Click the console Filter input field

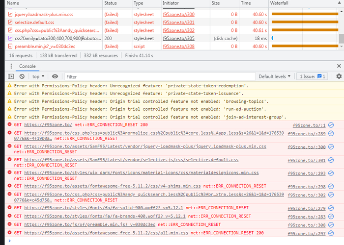tap(157, 76)
